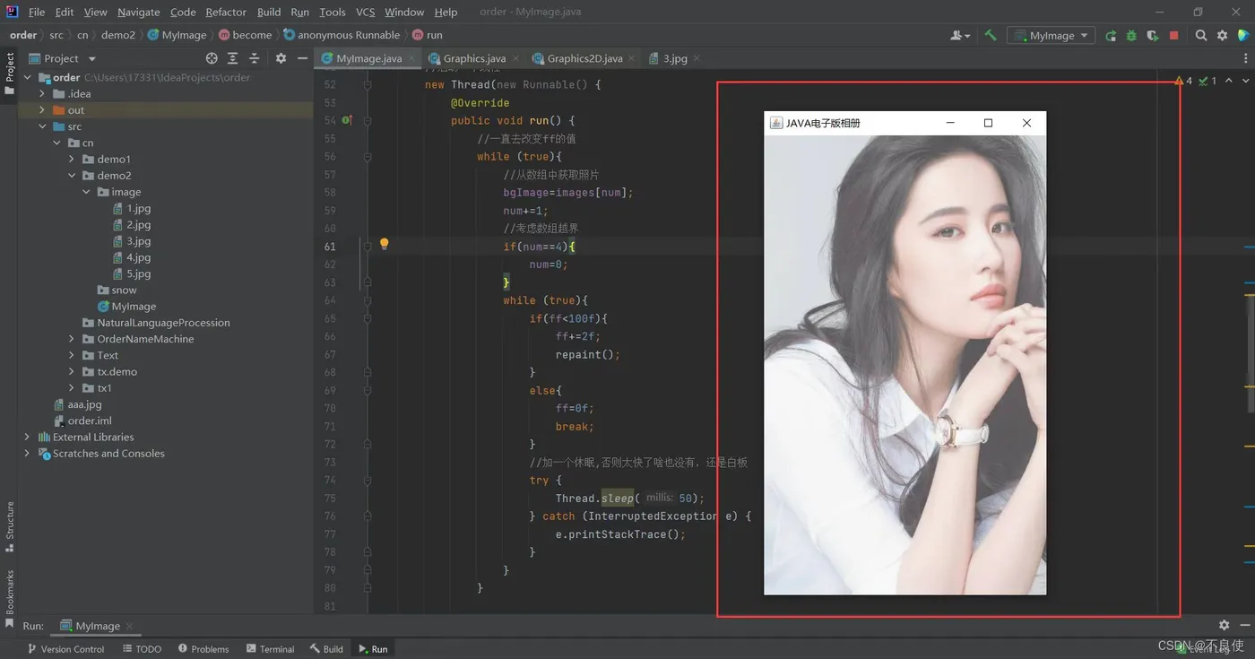
Task: Expand the .idea folder
Action: [42, 94]
